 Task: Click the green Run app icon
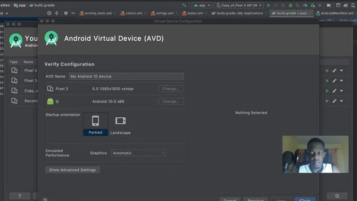click(269, 5)
